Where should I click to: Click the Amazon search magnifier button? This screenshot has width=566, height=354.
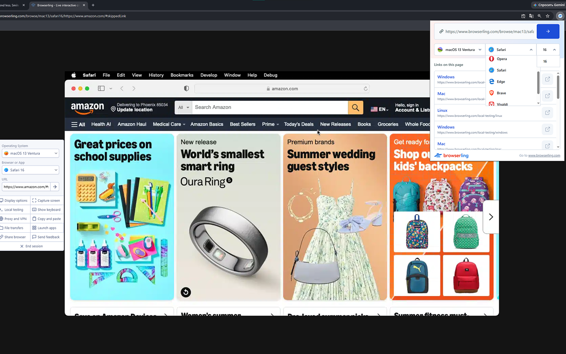[x=356, y=108]
